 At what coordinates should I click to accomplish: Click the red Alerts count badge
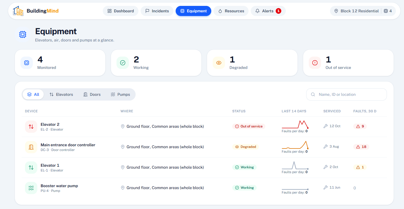278,11
